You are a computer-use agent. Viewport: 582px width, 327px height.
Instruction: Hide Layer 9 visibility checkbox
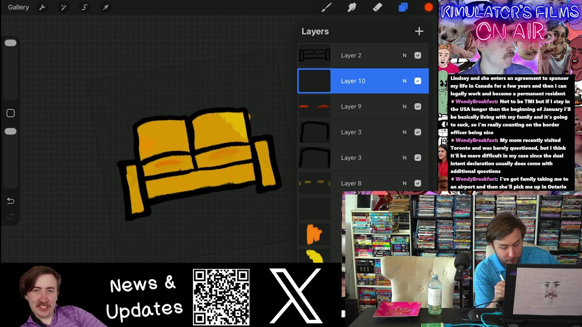point(418,106)
